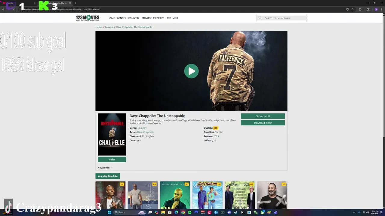Open the GENRES menu
This screenshot has width=385, height=216.
click(x=122, y=18)
